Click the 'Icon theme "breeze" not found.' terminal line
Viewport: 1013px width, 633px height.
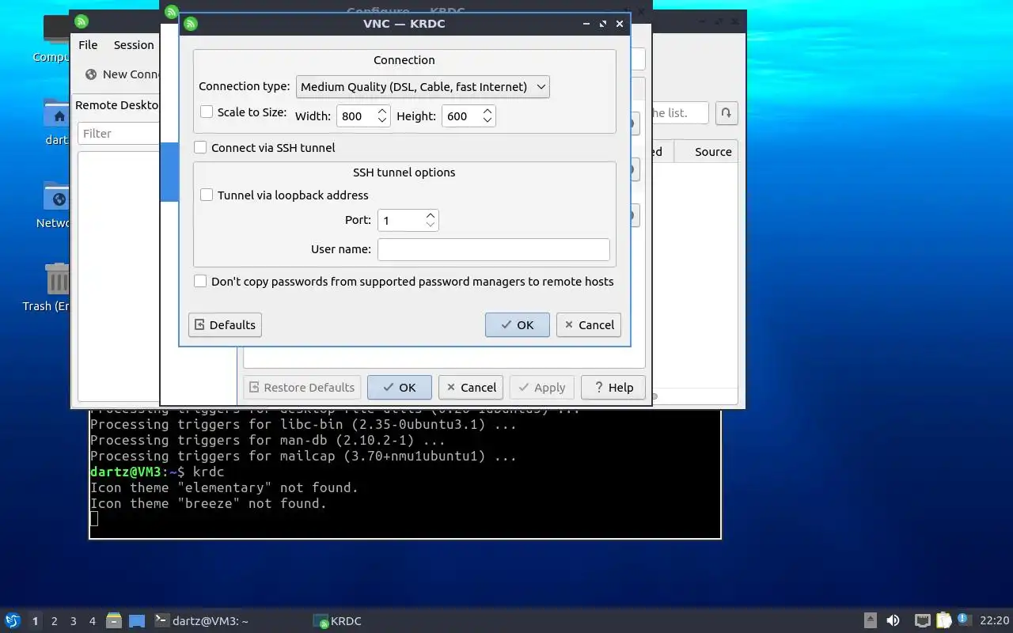(x=208, y=503)
